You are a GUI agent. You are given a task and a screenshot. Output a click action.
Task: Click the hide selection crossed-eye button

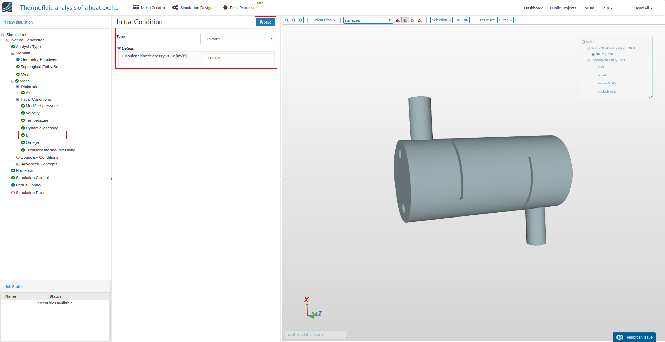point(458,20)
